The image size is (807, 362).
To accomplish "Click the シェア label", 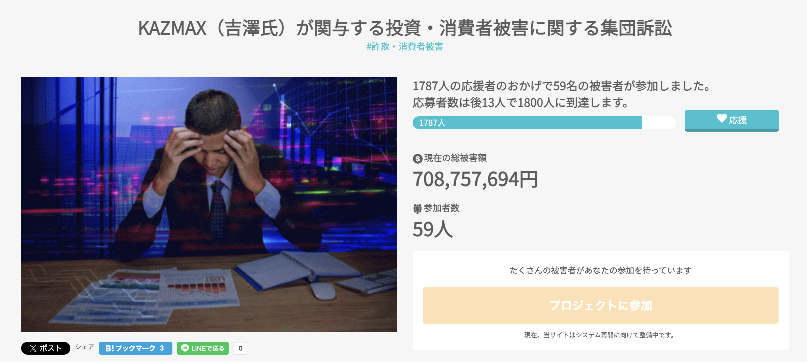I will (84, 347).
